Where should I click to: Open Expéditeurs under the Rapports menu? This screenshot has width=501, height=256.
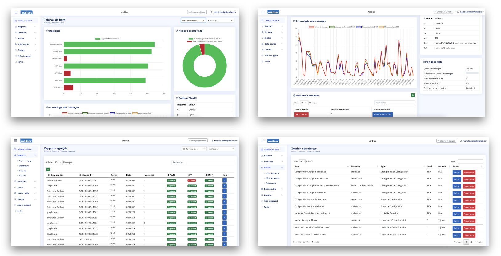point(24,166)
